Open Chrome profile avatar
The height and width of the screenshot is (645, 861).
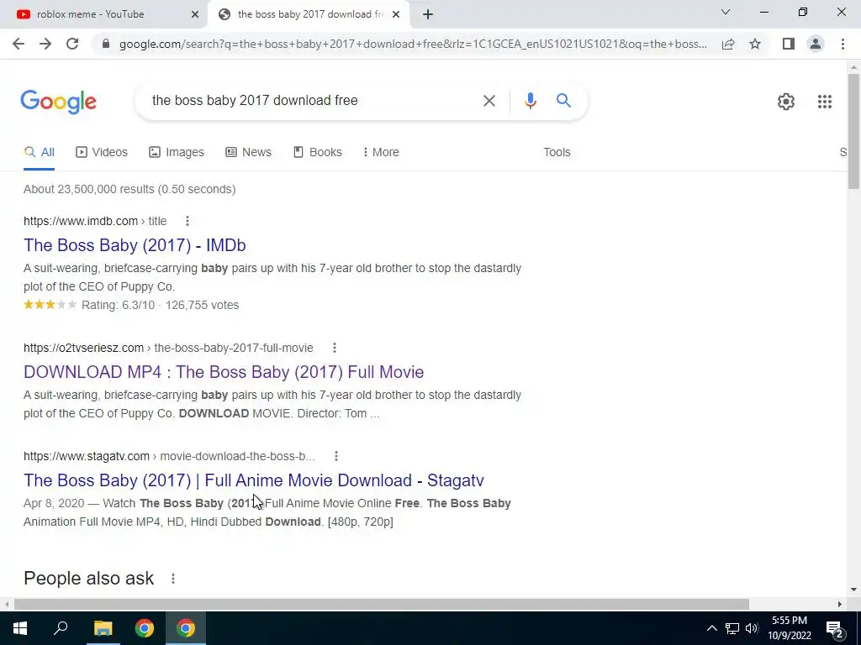pyautogui.click(x=816, y=44)
